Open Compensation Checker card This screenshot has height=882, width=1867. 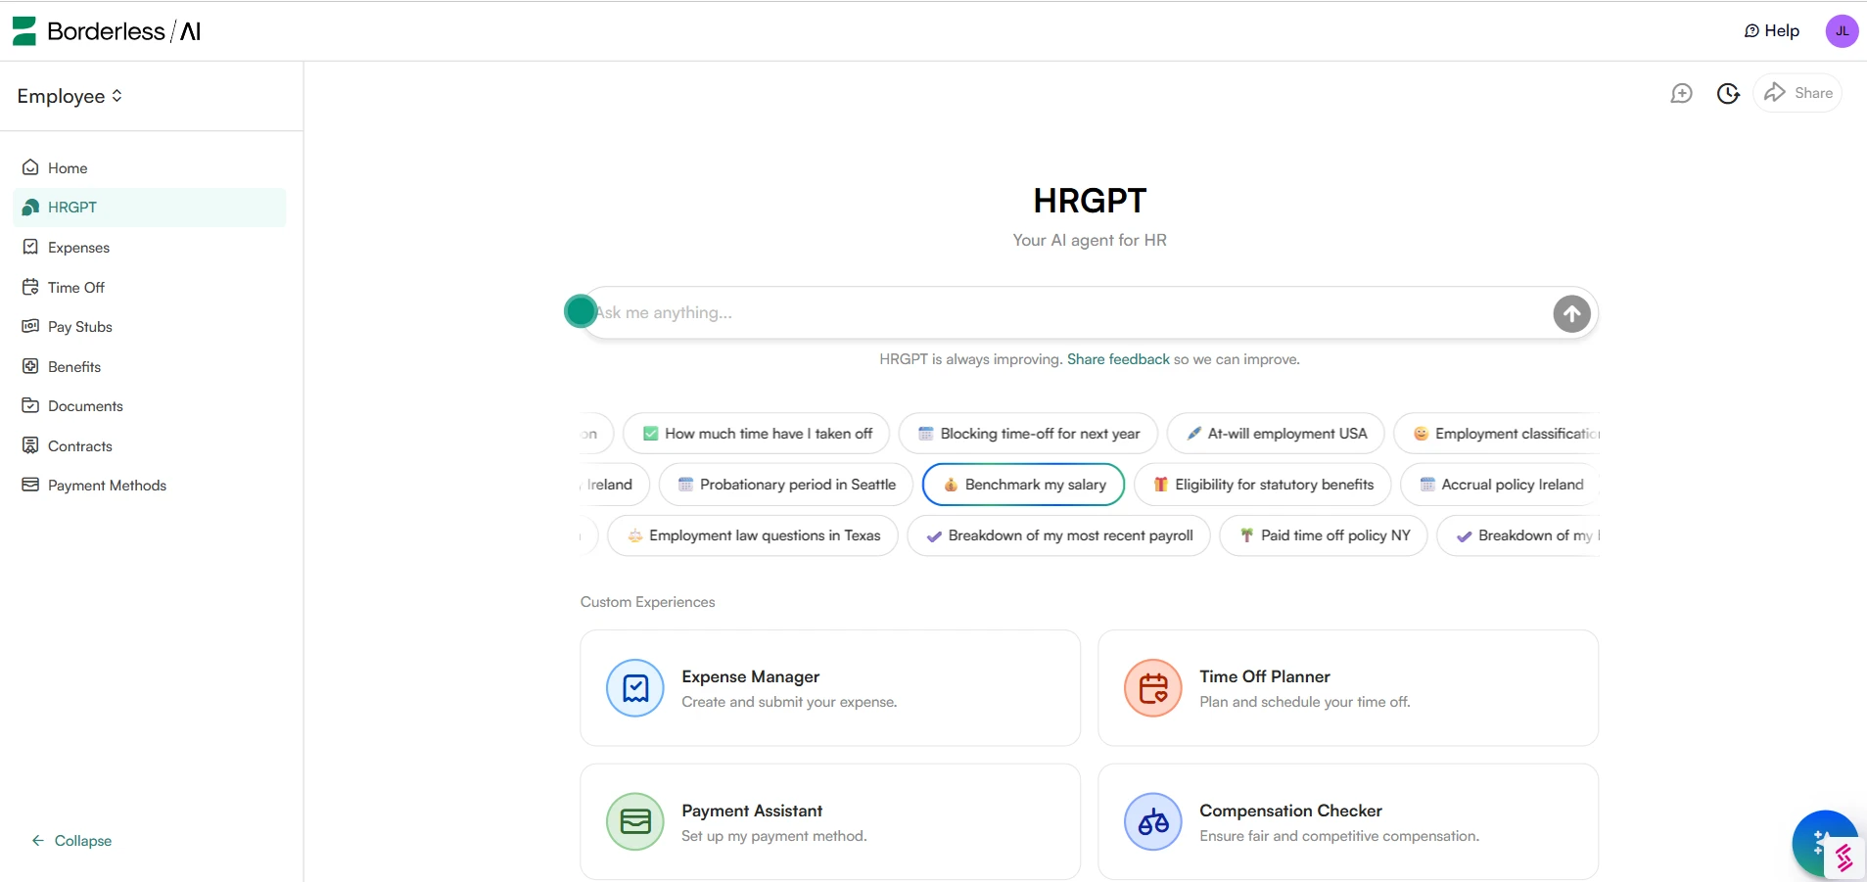click(1348, 822)
